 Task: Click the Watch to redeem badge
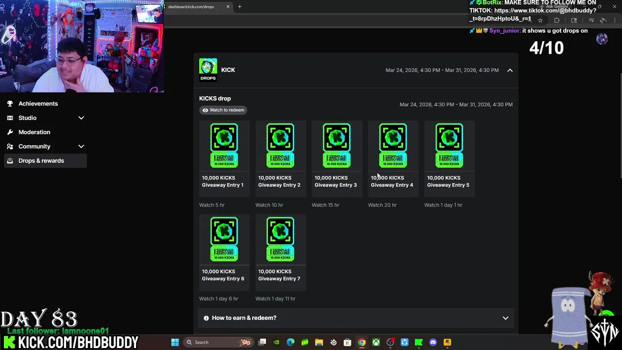(x=224, y=110)
